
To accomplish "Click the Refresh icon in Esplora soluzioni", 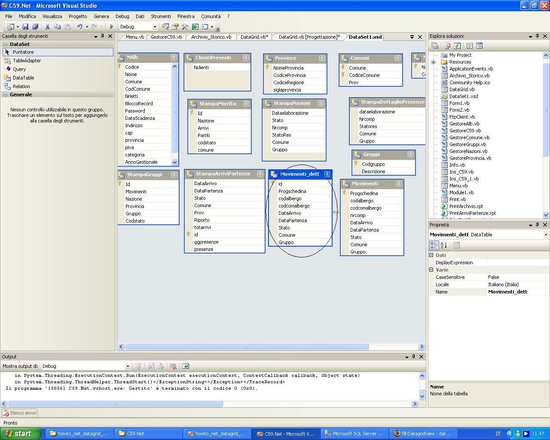I will coord(457,46).
